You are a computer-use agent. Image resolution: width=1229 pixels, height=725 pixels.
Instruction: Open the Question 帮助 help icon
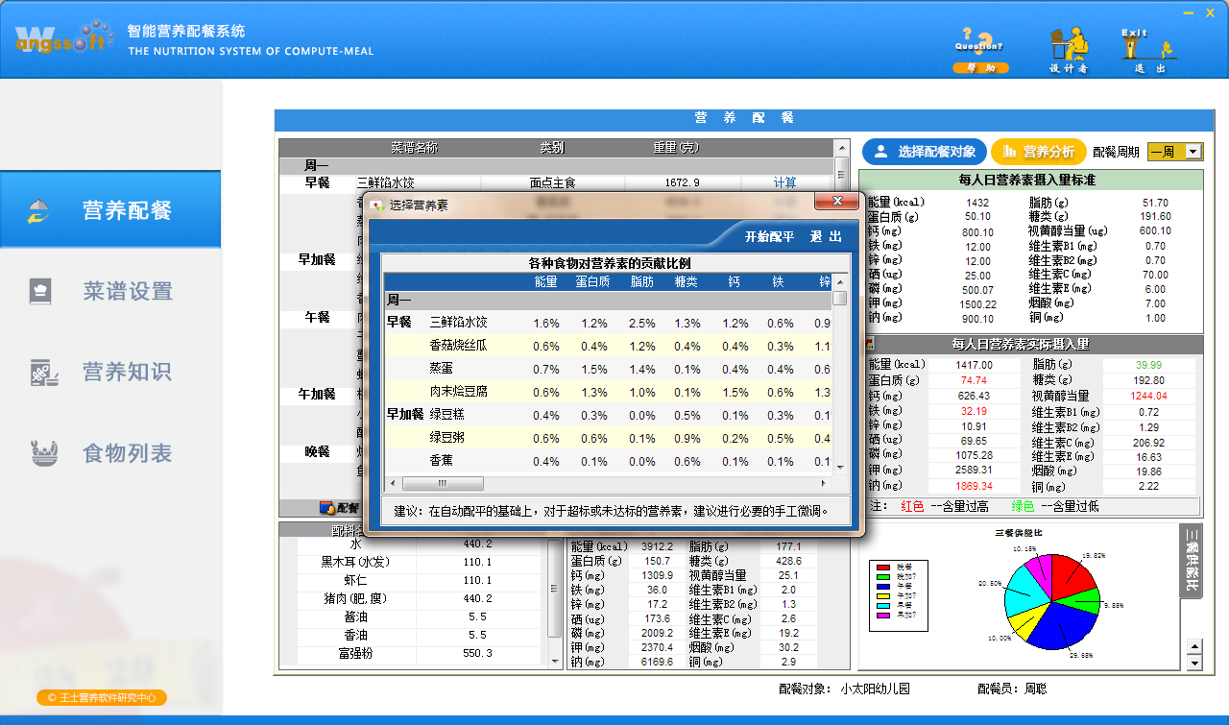coord(980,50)
